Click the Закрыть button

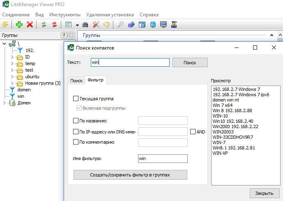point(265,193)
